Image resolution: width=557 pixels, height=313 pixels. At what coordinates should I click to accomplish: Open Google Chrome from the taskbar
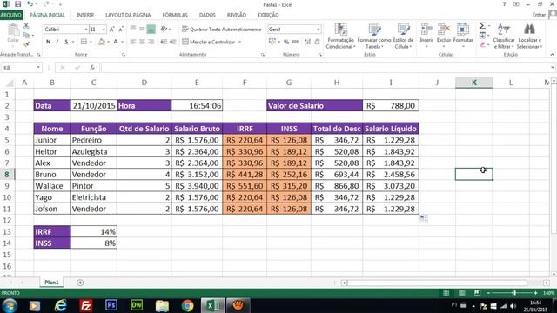coord(187,305)
